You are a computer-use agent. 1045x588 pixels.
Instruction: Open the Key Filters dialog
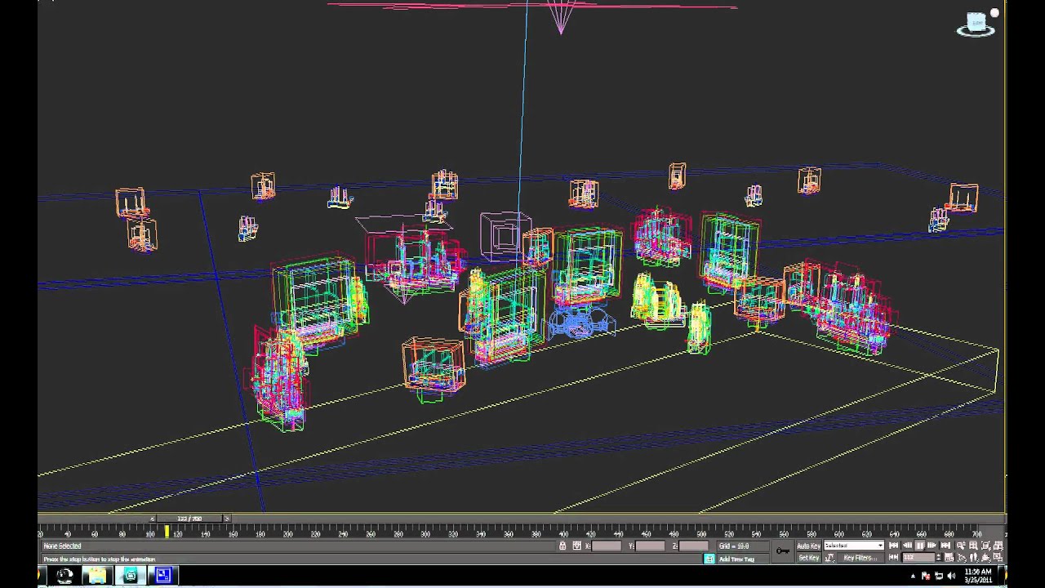[860, 558]
